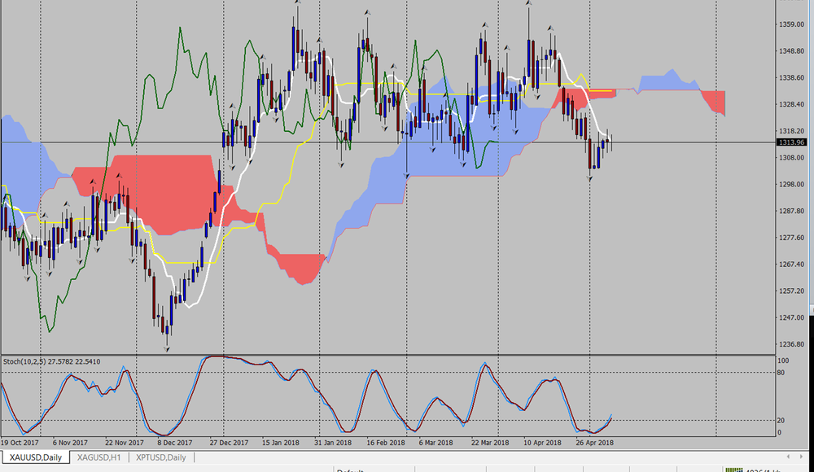Click the 31 Jan 2018 date label
814x472 pixels.
coord(333,443)
